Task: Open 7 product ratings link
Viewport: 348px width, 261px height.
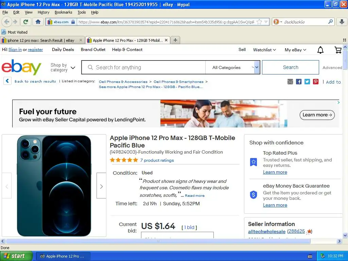Action: 157,160
